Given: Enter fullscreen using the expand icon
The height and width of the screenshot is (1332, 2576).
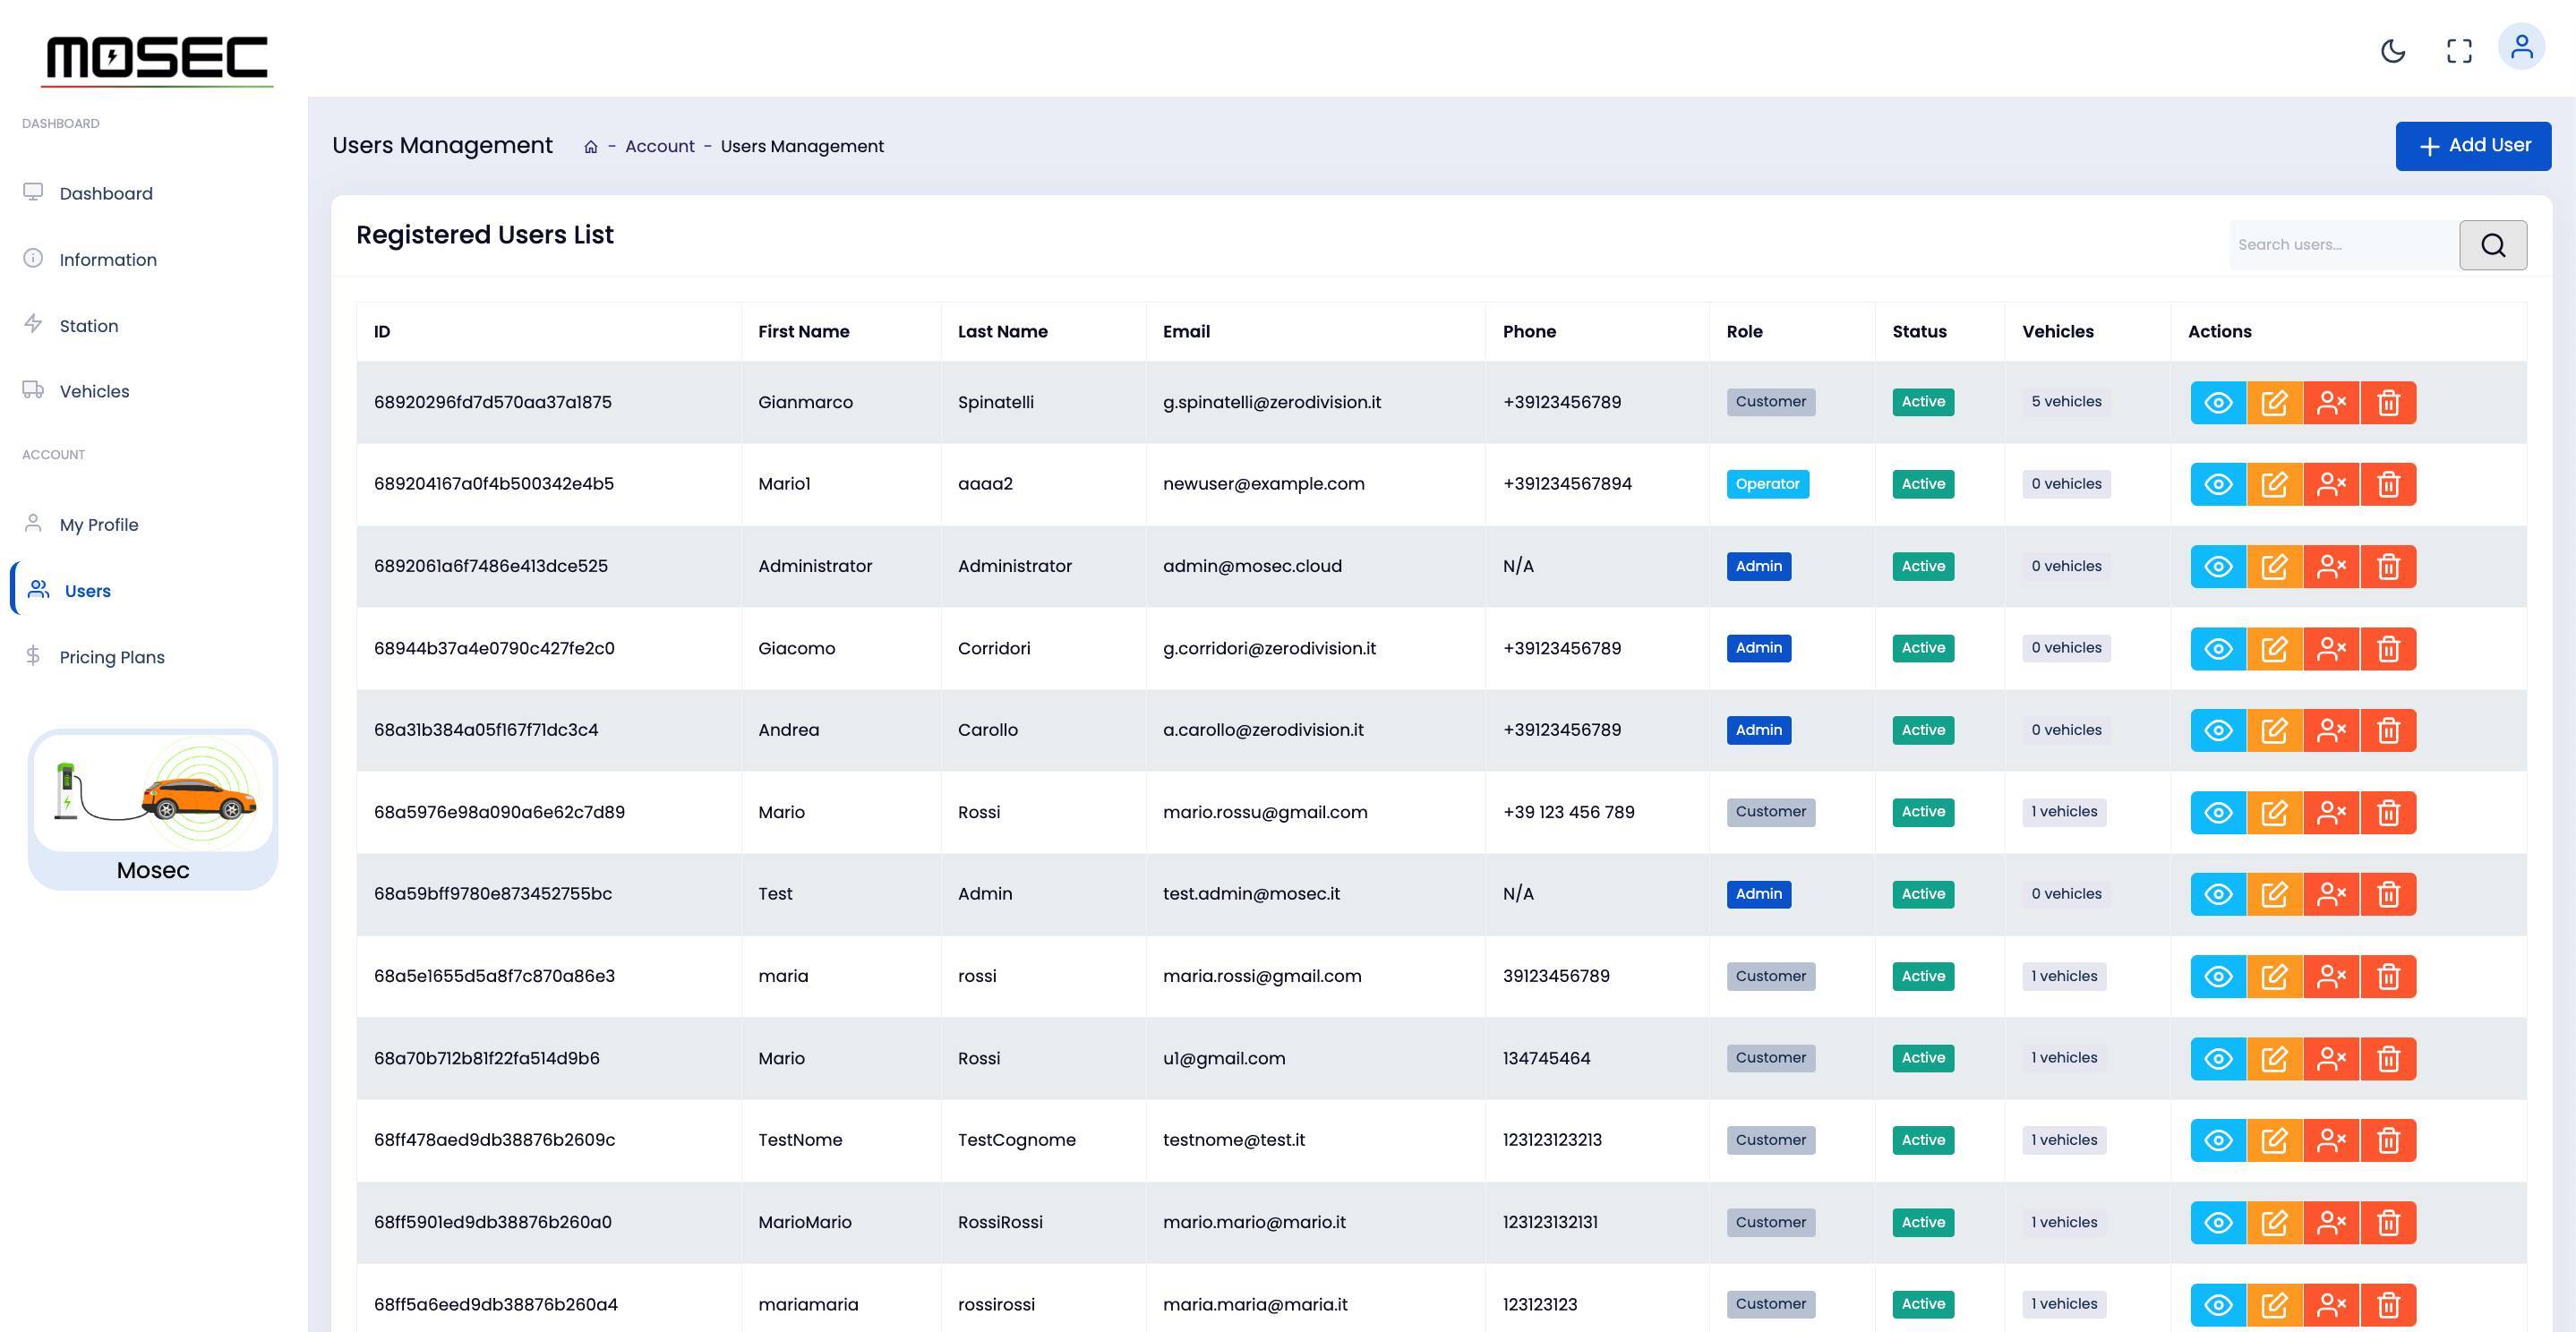Looking at the screenshot, I should click(x=2459, y=51).
